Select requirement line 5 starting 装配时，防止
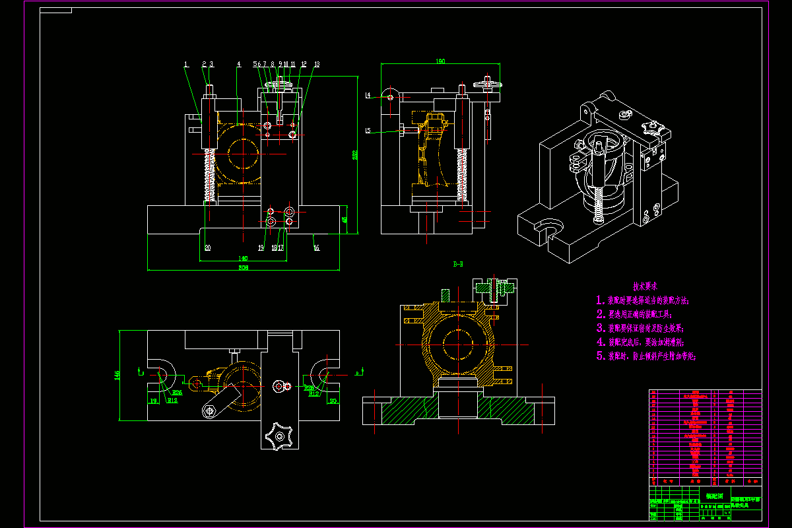 tap(646, 356)
